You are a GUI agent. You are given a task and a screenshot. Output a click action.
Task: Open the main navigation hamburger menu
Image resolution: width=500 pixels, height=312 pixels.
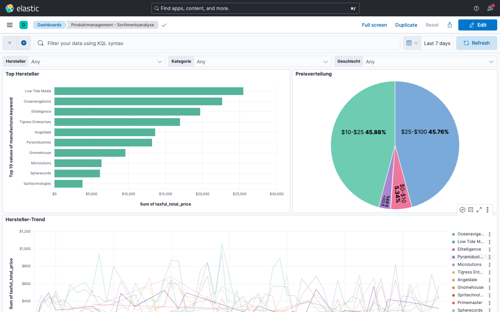click(9, 25)
